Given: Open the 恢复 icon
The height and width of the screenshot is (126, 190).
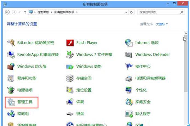Looking at the screenshot, I should point(70,102).
